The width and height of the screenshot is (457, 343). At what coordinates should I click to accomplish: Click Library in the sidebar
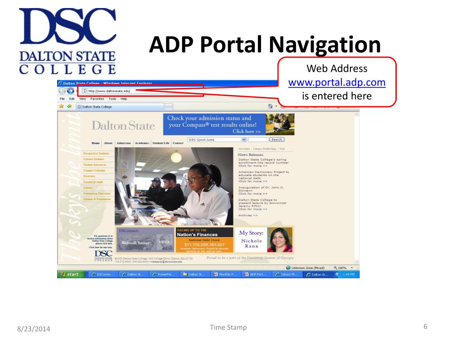tap(88, 188)
